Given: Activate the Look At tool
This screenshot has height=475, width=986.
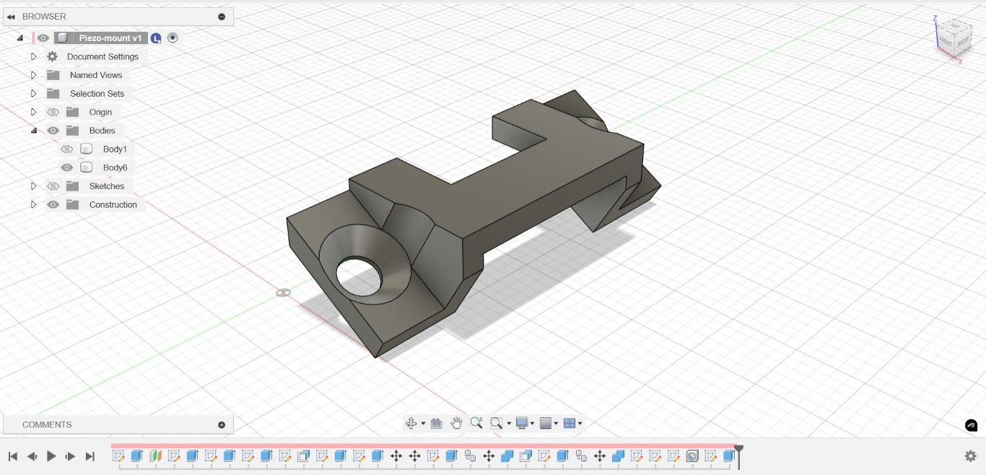Looking at the screenshot, I should [x=436, y=424].
